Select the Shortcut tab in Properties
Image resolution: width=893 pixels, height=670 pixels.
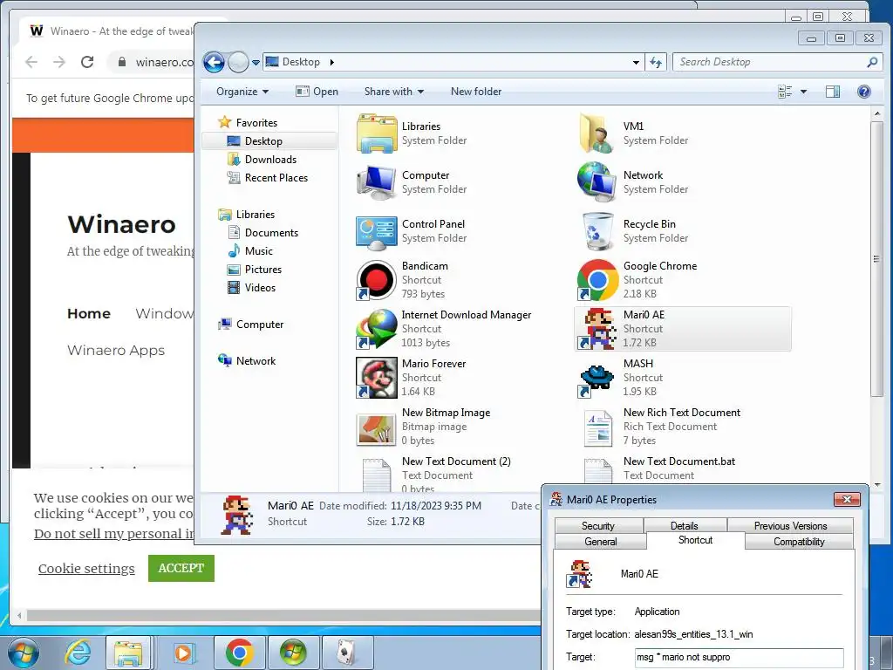pyautogui.click(x=695, y=540)
